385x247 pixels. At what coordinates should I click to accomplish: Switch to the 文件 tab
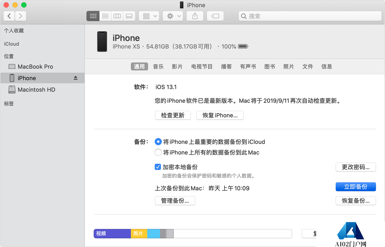coord(308,67)
